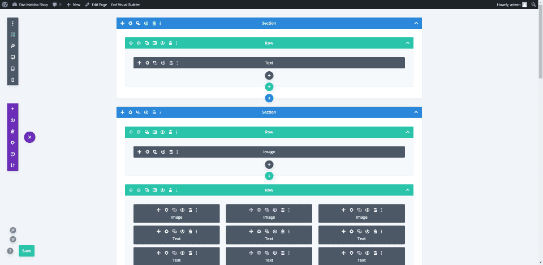Screen dimensions: 543x265
Task: Change column structure of the first Row
Action: [x=155, y=43]
